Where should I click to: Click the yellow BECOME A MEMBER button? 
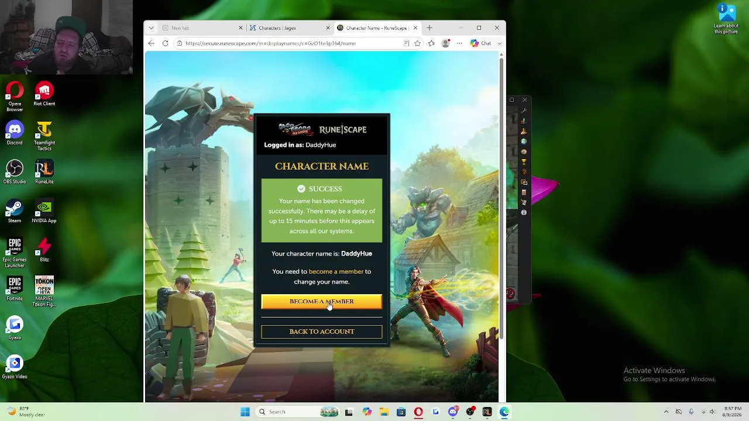(322, 302)
